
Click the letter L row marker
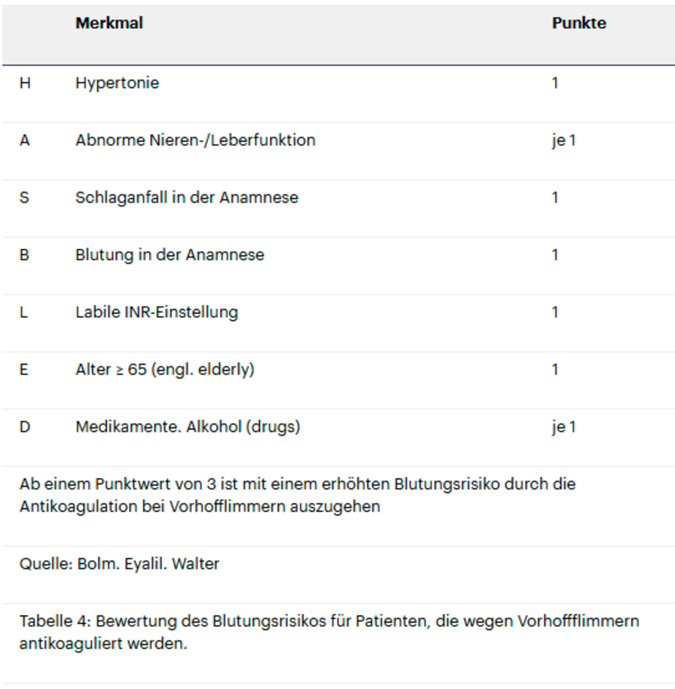point(23,312)
